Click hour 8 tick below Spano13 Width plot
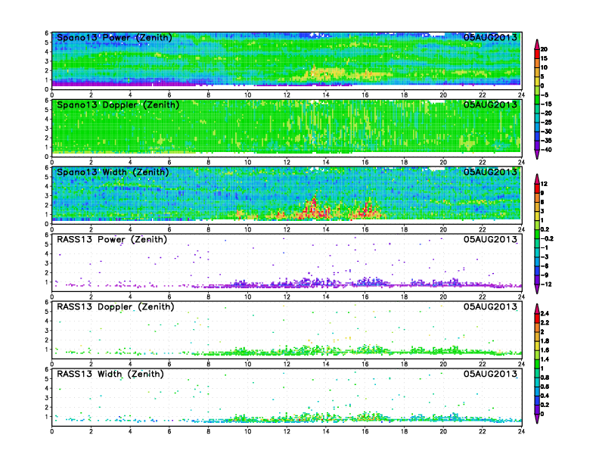This screenshot has width=599, height=463. (208, 229)
